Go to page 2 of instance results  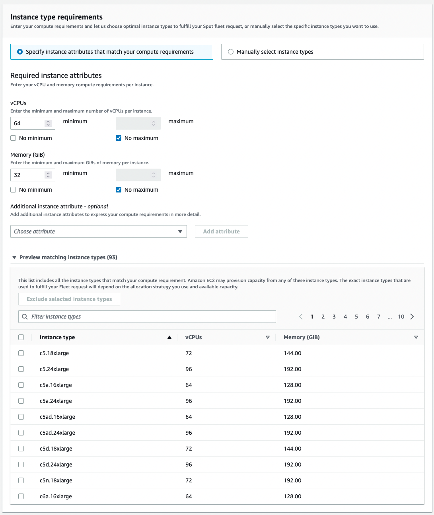[323, 317]
